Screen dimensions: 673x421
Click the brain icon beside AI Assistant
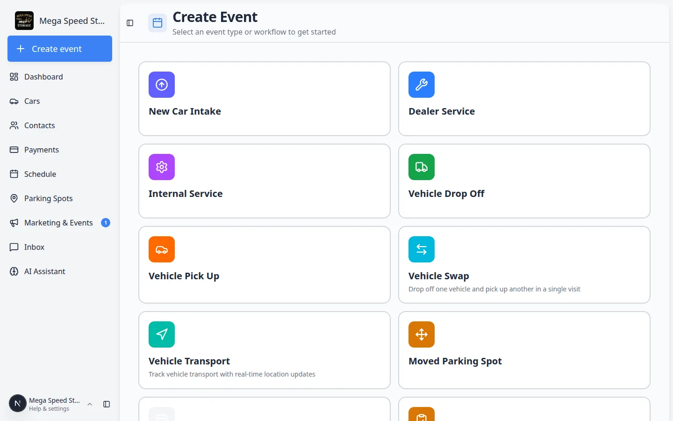[x=14, y=271]
